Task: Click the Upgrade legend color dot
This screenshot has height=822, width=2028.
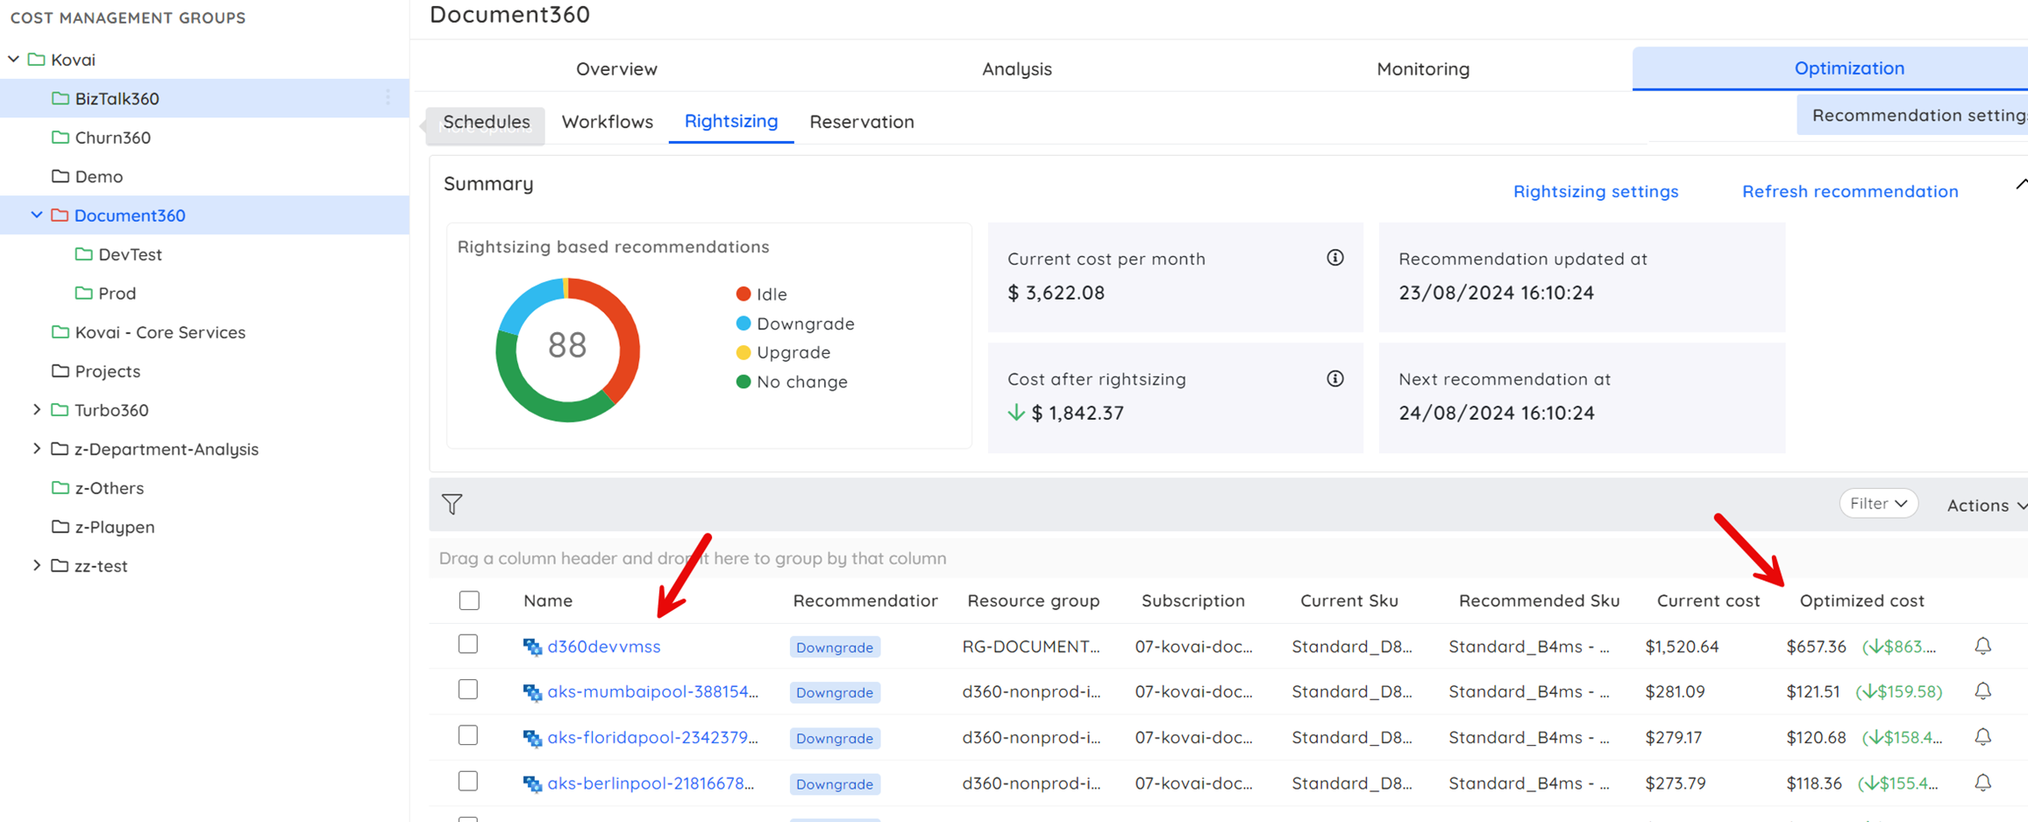Action: click(743, 352)
